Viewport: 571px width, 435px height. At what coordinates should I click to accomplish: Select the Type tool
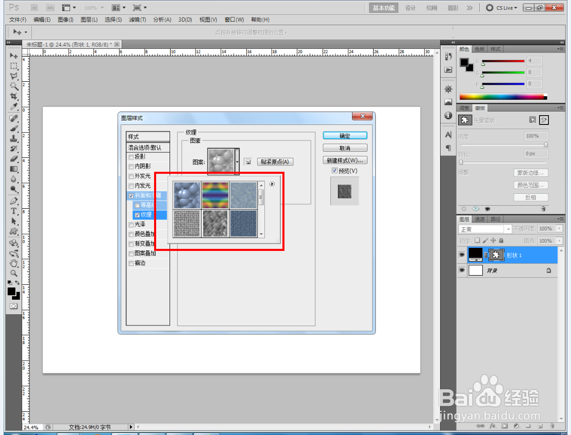click(x=13, y=211)
